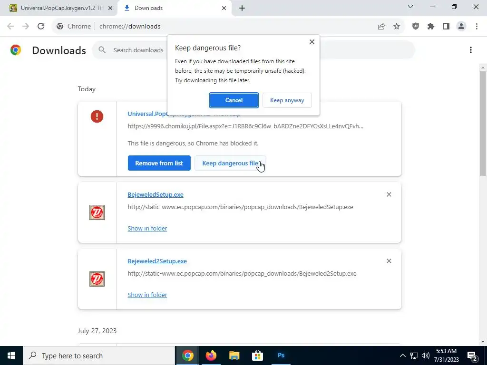Close the Keep dangerous file dialog
This screenshot has width=487, height=365.
pos(312,42)
